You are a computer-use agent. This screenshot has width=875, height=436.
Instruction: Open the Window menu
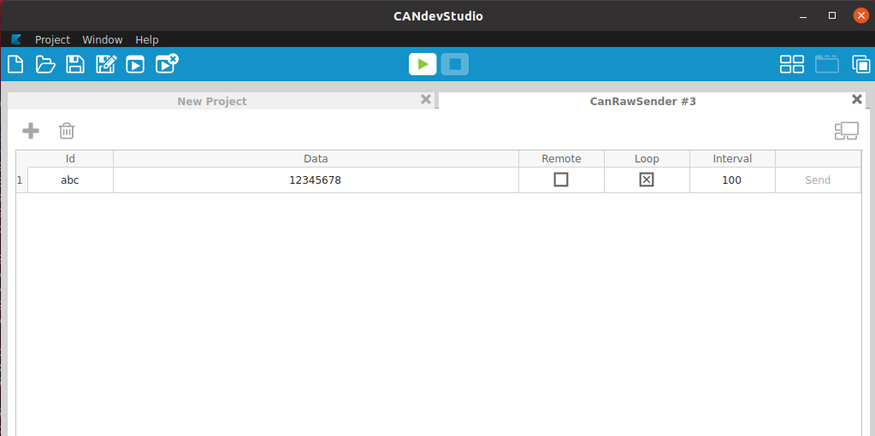pyautogui.click(x=102, y=39)
